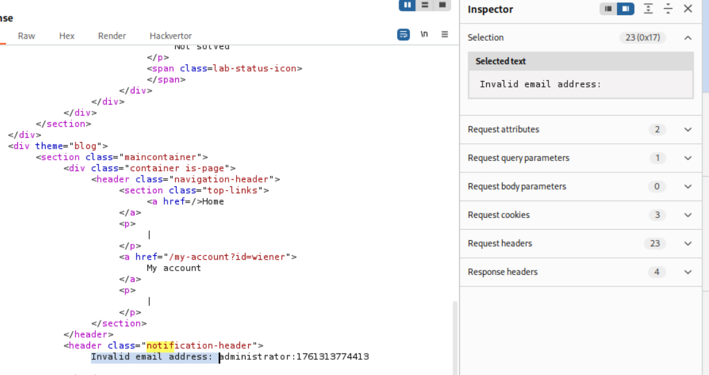Open the Hackvertor tab
Screen dimensions: 709x375
point(171,36)
